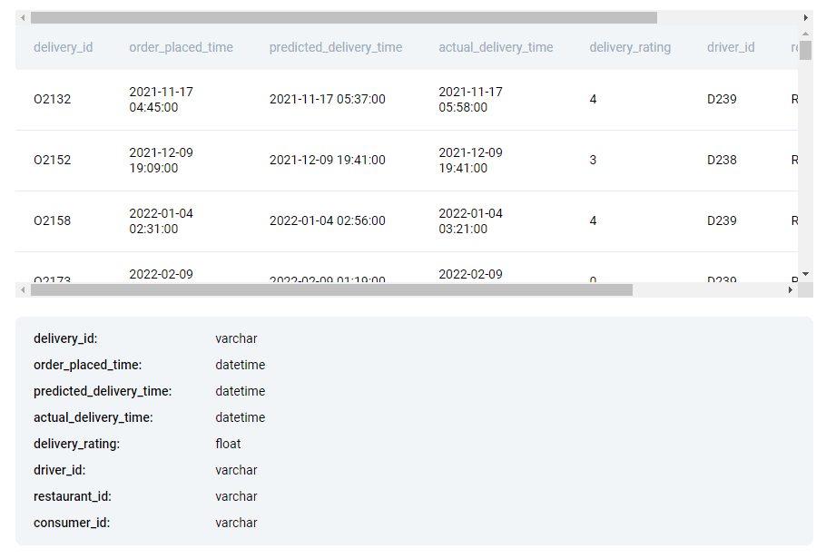
Task: Click the right arrow on the bottom scrollbar
Action: 791,290
